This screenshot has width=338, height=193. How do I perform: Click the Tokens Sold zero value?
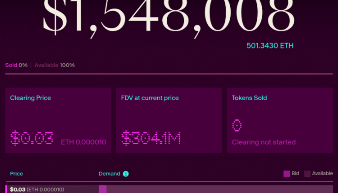pos(238,125)
